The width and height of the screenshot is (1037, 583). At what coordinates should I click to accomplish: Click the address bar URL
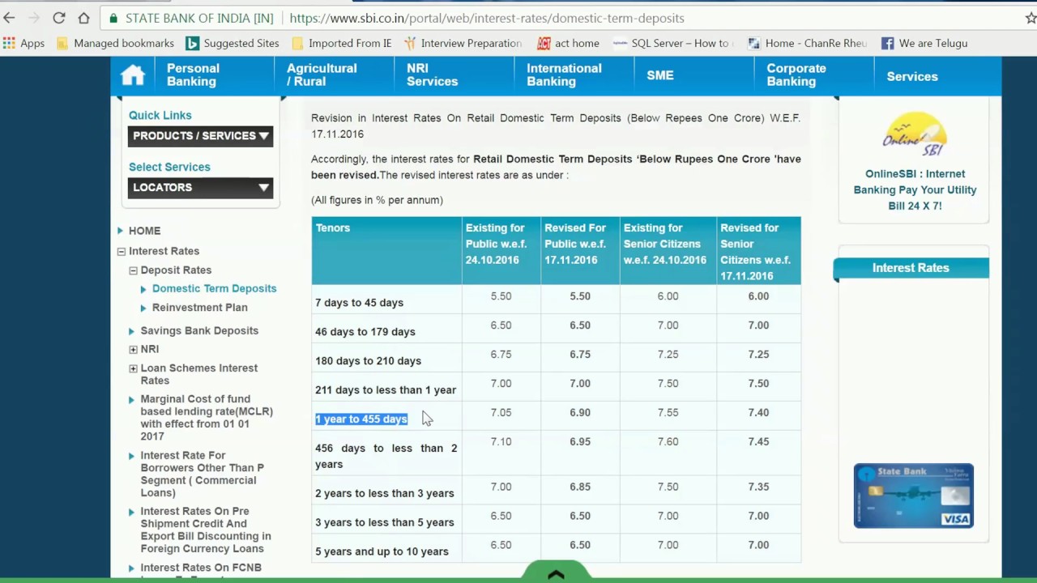[x=486, y=18]
